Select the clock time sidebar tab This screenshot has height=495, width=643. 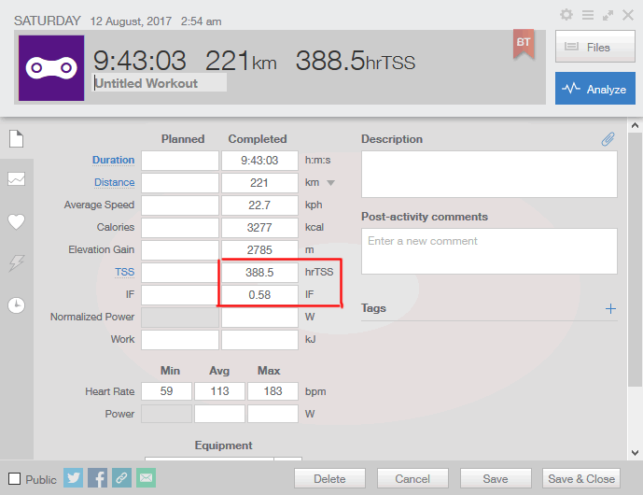pyautogui.click(x=17, y=305)
